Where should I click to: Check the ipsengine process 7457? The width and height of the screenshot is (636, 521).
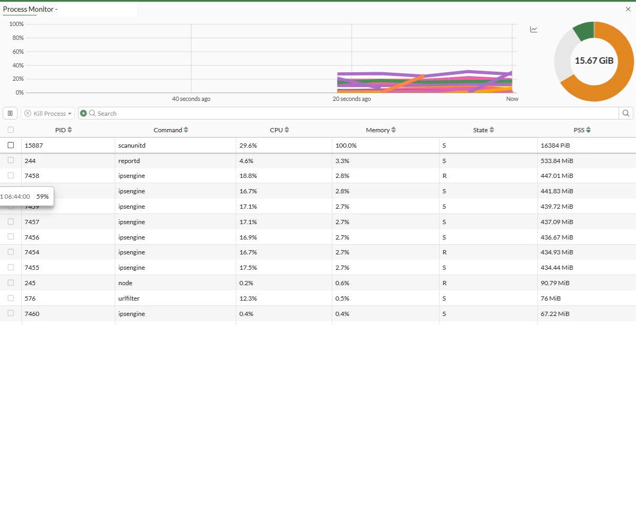pyautogui.click(x=11, y=221)
